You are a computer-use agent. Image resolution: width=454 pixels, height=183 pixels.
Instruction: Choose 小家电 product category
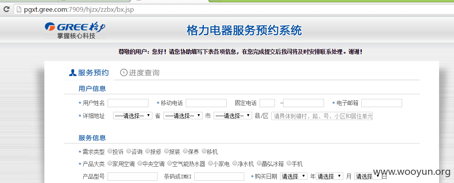pos(211,163)
